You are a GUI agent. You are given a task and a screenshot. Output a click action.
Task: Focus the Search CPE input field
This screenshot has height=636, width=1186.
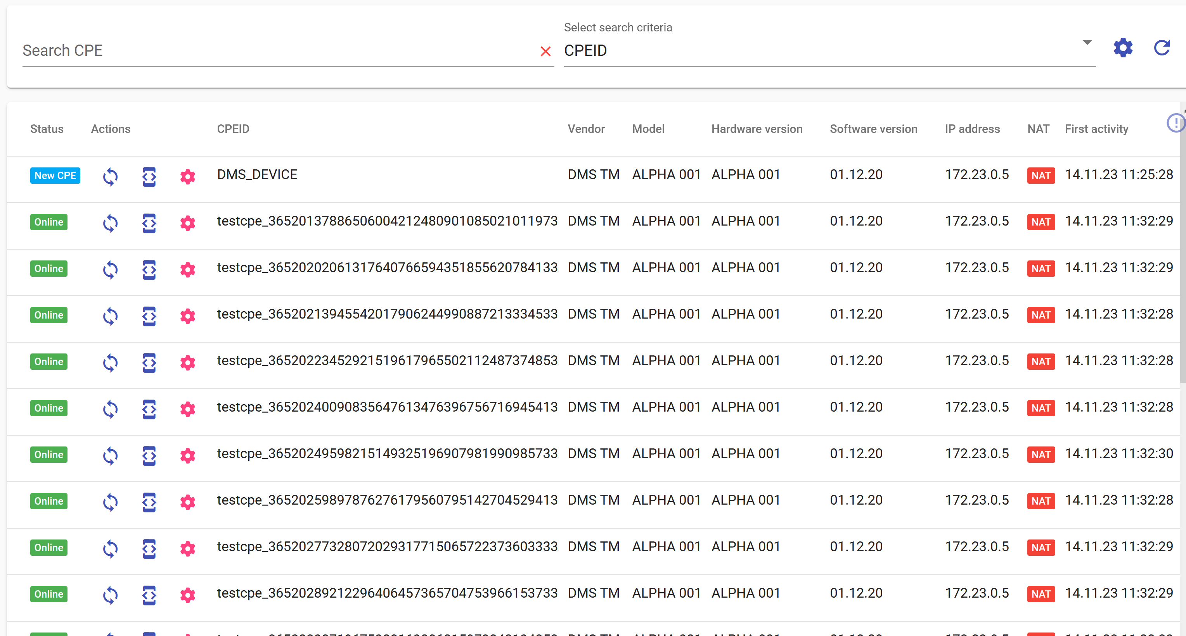(276, 50)
